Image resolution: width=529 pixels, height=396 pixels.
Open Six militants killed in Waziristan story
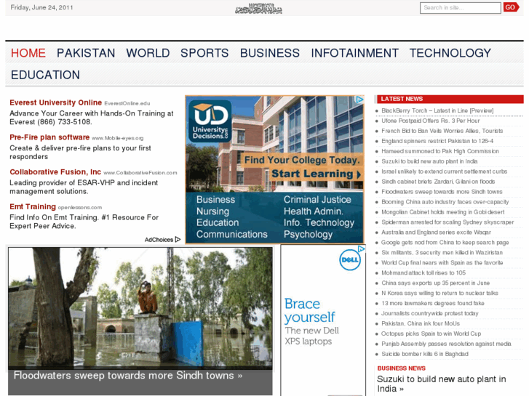(442, 252)
